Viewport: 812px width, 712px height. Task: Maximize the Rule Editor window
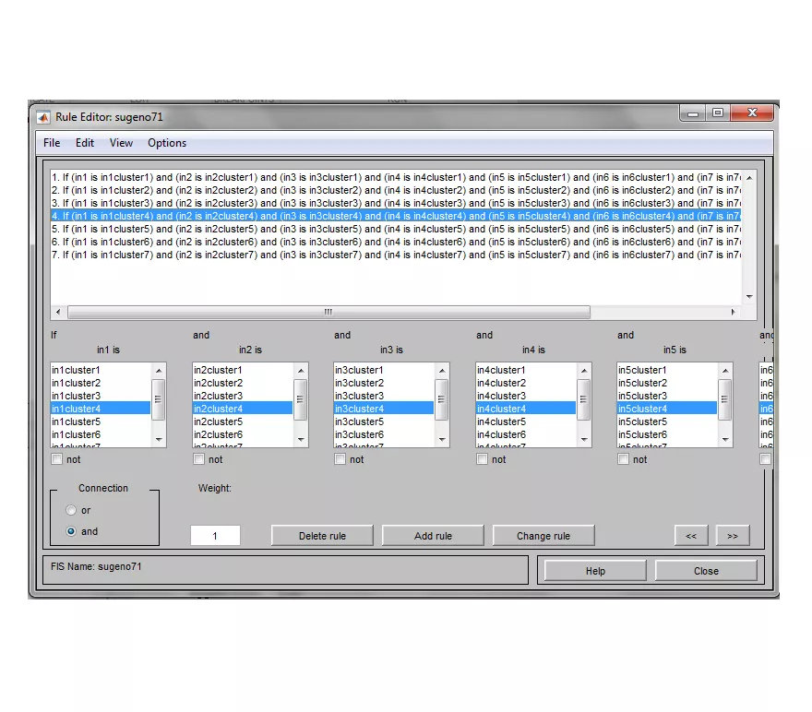coord(718,113)
